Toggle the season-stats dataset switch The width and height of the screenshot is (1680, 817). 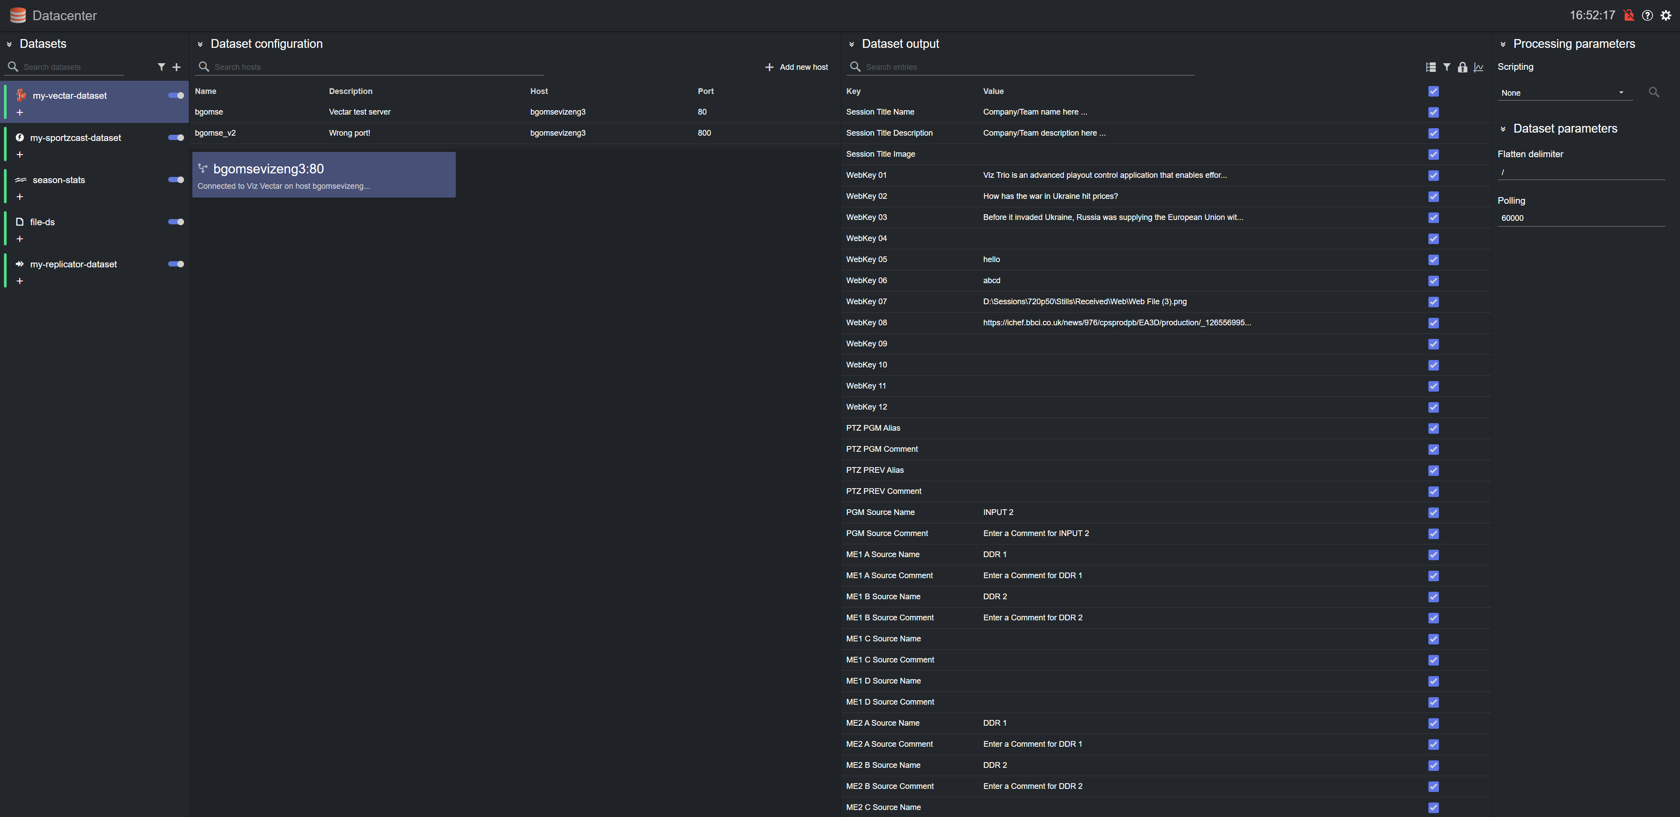tap(176, 180)
